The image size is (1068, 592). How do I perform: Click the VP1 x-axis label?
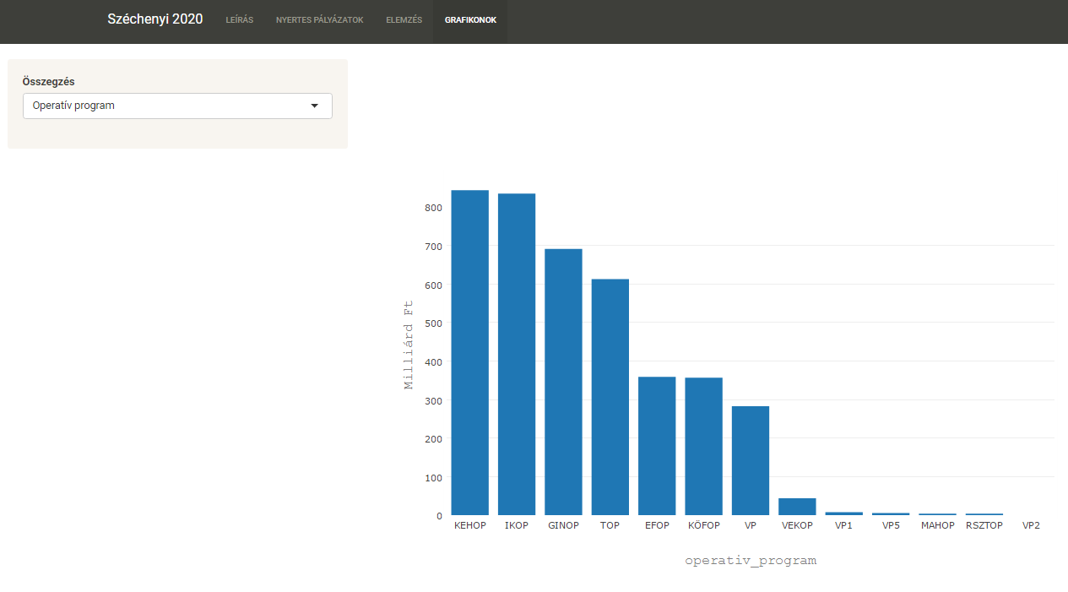(843, 525)
